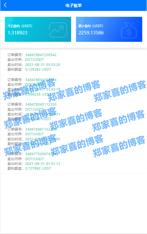Click the 电子账单 page title

coord(74,6)
